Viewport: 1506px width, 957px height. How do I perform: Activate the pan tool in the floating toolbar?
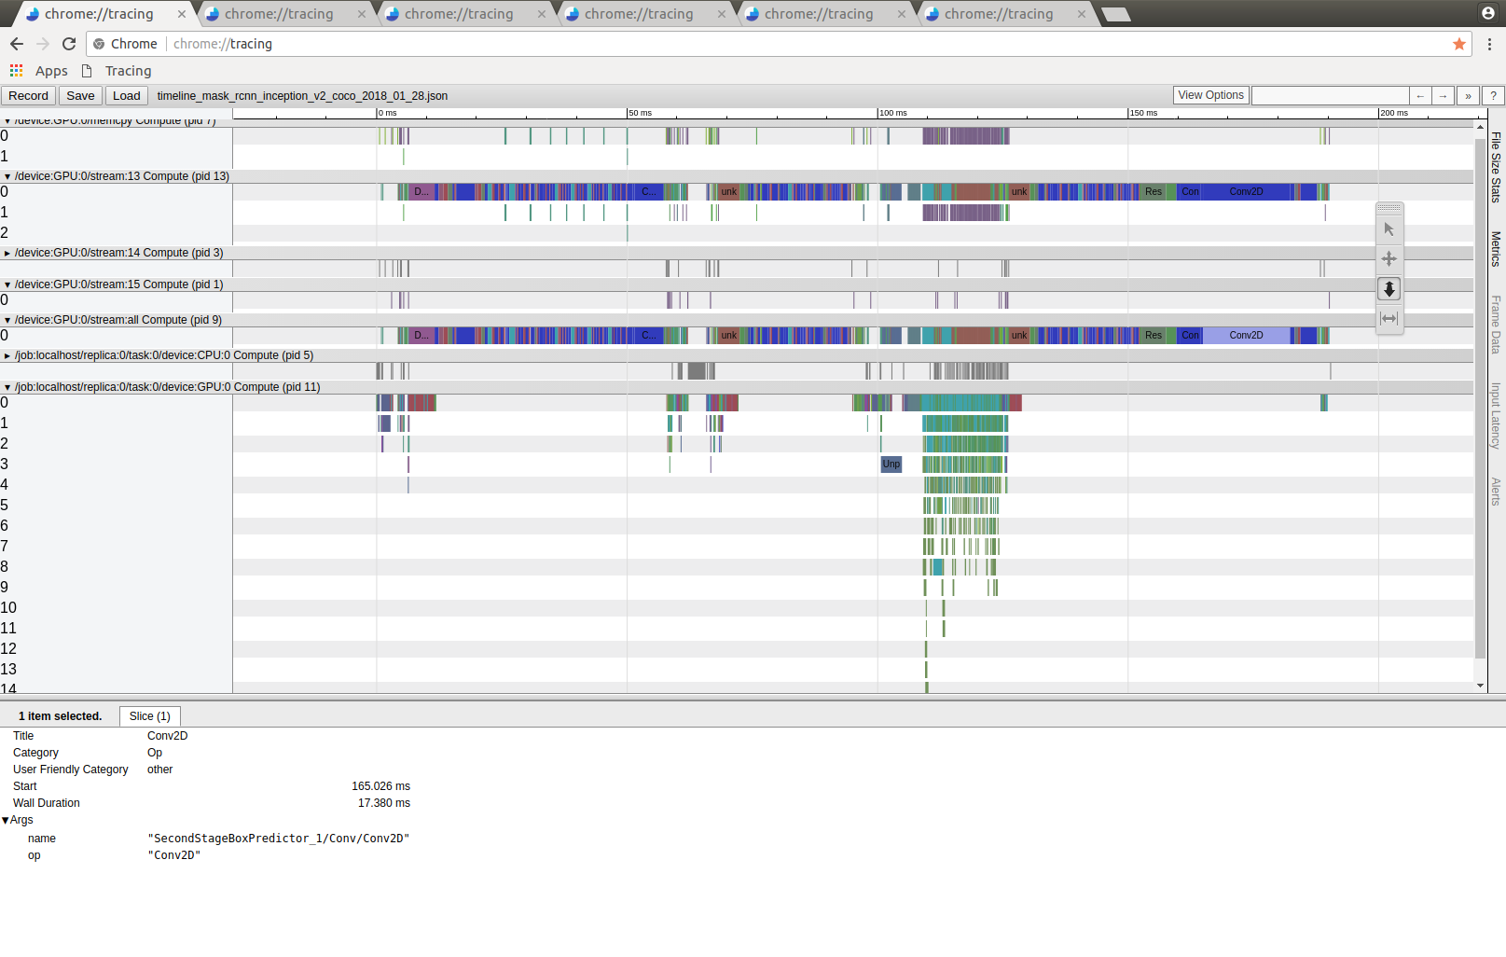click(1389, 258)
